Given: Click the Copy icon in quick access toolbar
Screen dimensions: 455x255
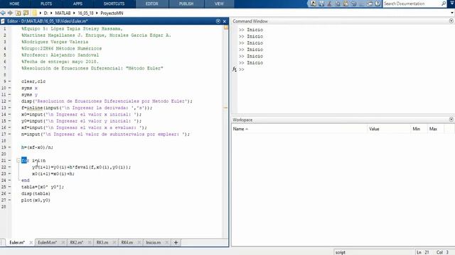Looking at the screenshot, I should coord(338,4).
